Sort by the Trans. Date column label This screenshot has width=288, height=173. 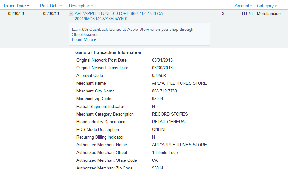click(x=14, y=6)
